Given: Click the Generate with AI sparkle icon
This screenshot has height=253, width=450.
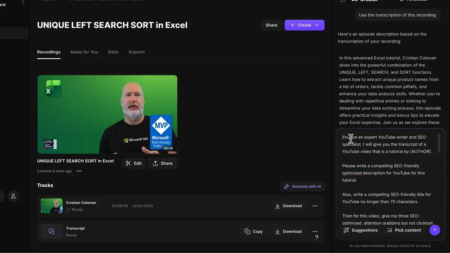Looking at the screenshot, I should 287,186.
